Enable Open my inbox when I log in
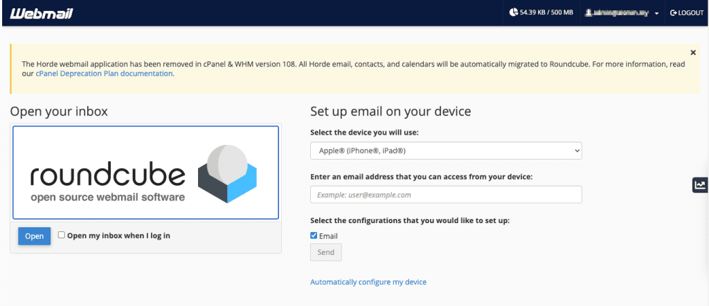This screenshot has width=709, height=306. (x=62, y=235)
